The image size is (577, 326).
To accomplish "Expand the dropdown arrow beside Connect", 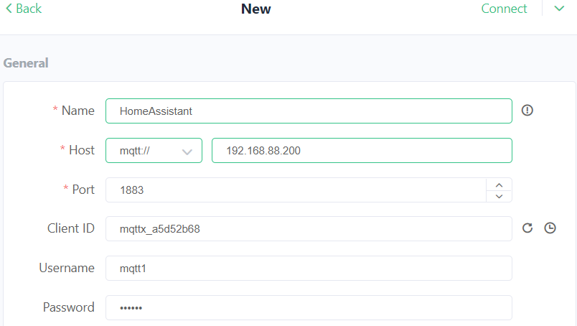I will [x=559, y=9].
